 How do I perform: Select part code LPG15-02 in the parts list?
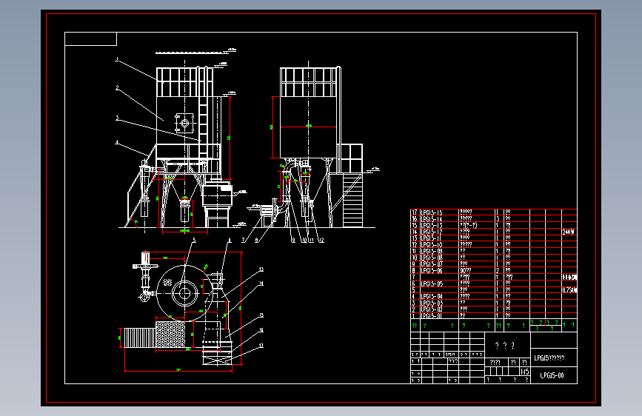pyautogui.click(x=432, y=309)
